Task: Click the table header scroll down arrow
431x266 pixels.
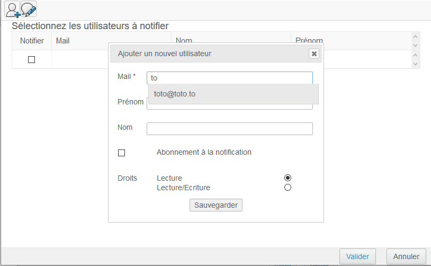Action: coord(415,45)
